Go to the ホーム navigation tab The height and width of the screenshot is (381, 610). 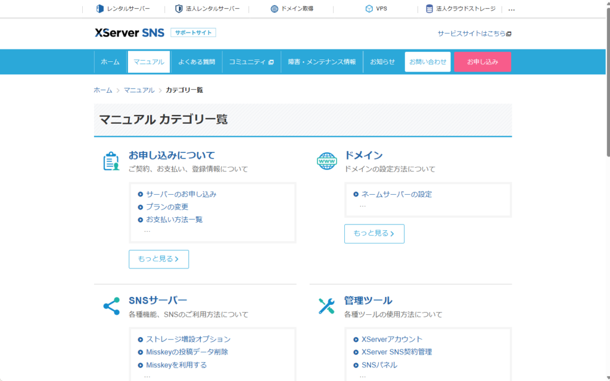click(x=110, y=62)
